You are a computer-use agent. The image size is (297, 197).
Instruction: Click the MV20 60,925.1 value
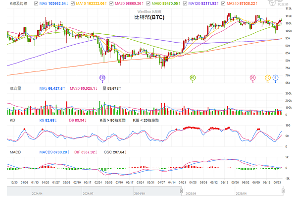tap(84, 88)
